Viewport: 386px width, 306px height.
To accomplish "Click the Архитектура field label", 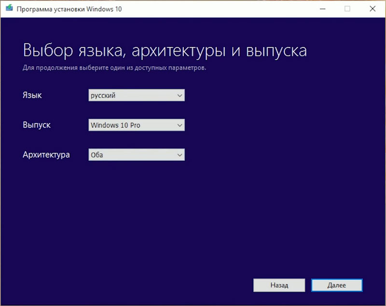I will (46, 155).
